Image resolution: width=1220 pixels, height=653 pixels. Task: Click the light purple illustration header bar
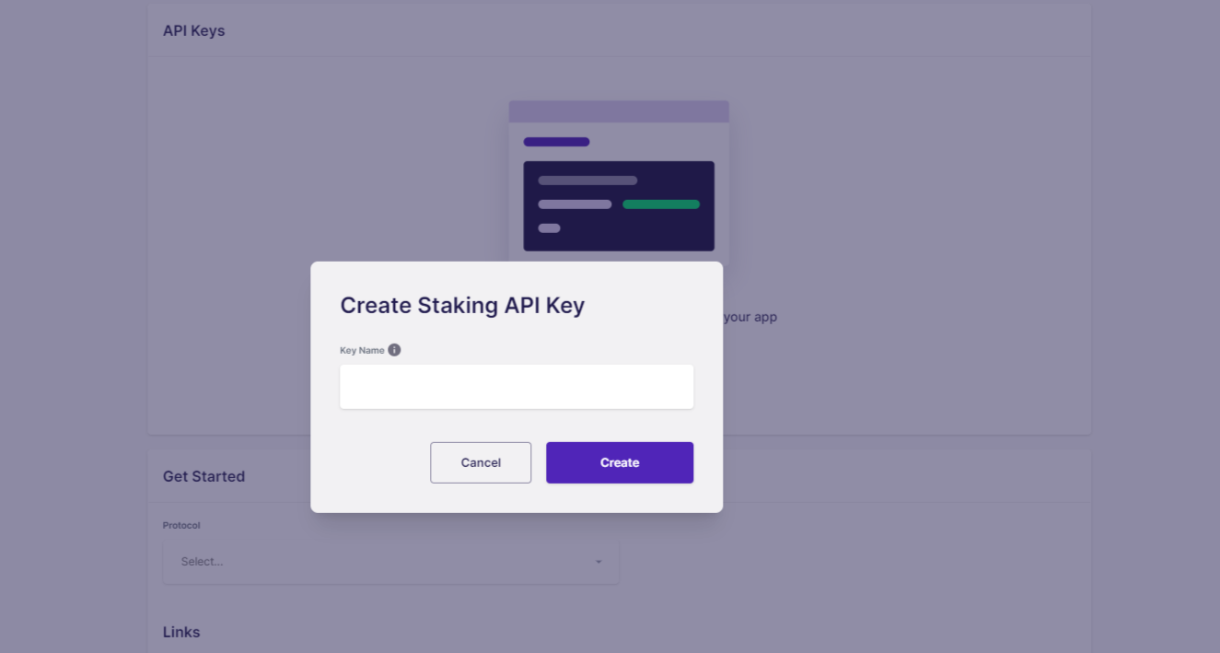click(x=619, y=111)
